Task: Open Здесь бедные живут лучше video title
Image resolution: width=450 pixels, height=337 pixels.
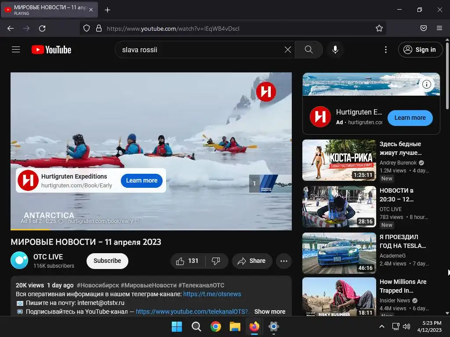Action: (x=401, y=148)
